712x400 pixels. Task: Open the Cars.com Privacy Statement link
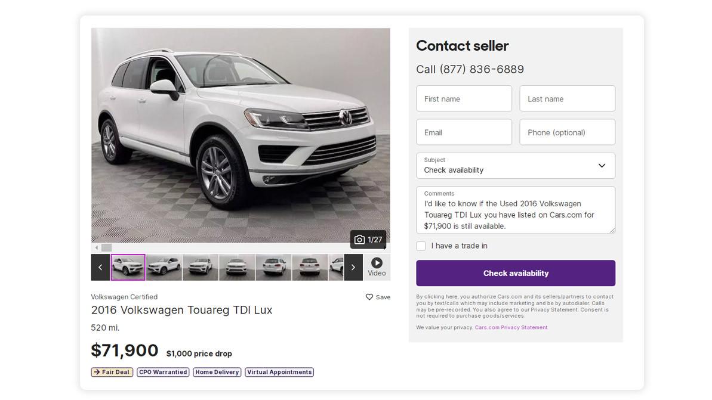pos(511,327)
